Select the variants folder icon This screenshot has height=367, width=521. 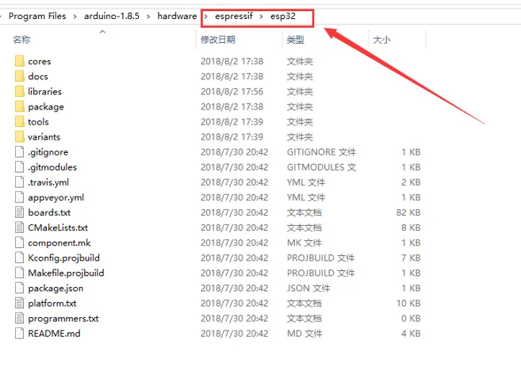(20, 137)
